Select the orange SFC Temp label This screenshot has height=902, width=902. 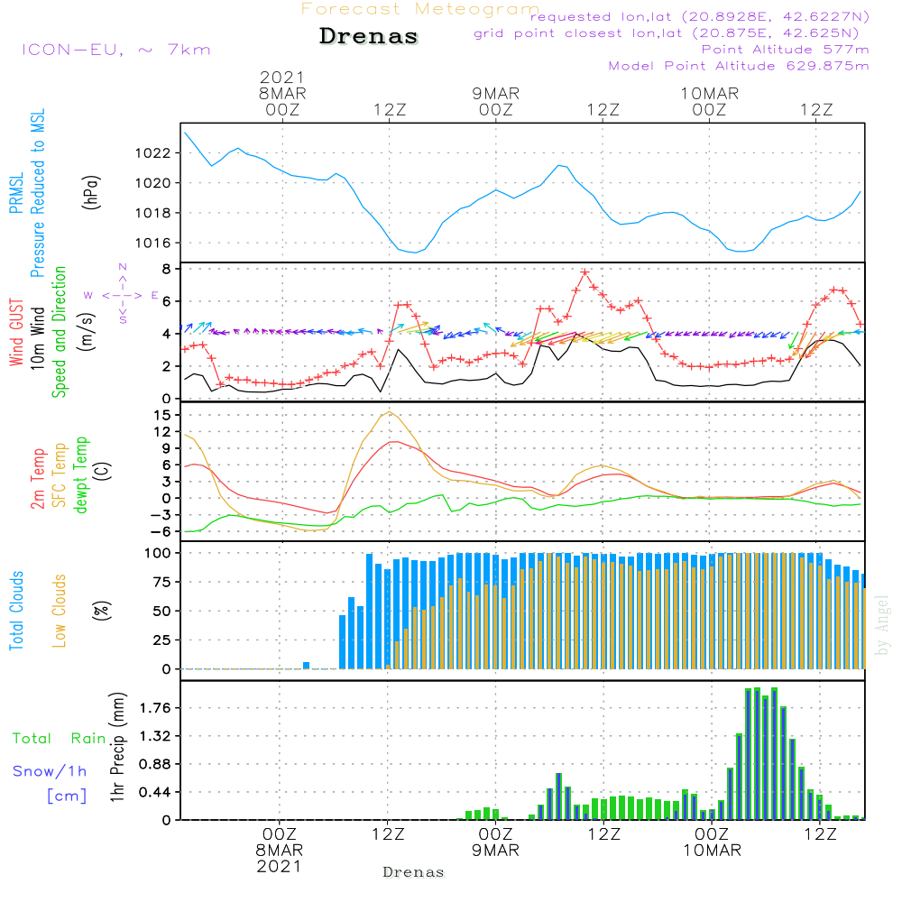coord(60,475)
